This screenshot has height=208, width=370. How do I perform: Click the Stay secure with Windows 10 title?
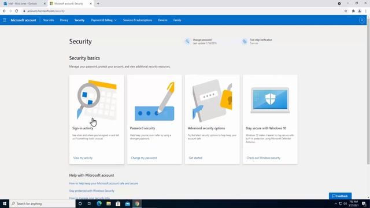click(x=266, y=128)
